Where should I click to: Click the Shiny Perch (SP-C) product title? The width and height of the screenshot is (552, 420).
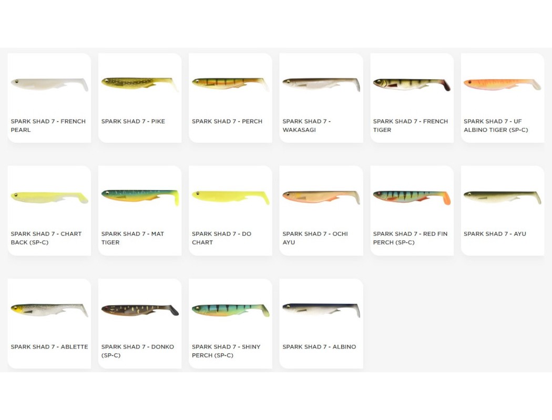226,351
